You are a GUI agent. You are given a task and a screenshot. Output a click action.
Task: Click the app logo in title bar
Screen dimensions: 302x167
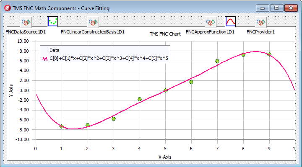(x=8, y=8)
